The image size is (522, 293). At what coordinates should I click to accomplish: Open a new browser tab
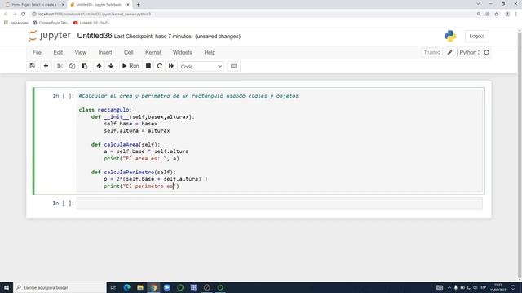[138, 5]
